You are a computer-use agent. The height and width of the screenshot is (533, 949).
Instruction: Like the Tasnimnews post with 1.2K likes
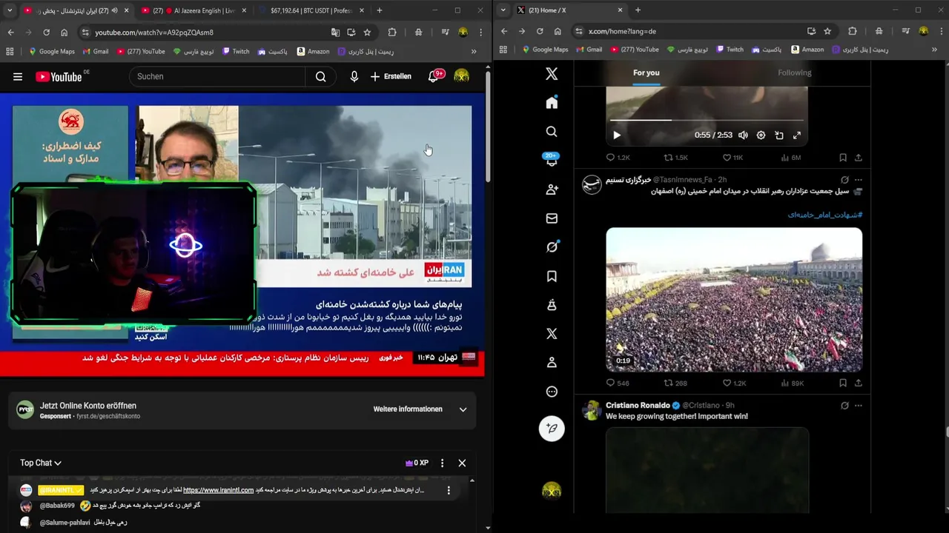(x=734, y=383)
